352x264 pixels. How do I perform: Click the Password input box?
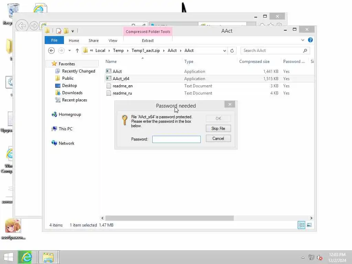tap(176, 139)
